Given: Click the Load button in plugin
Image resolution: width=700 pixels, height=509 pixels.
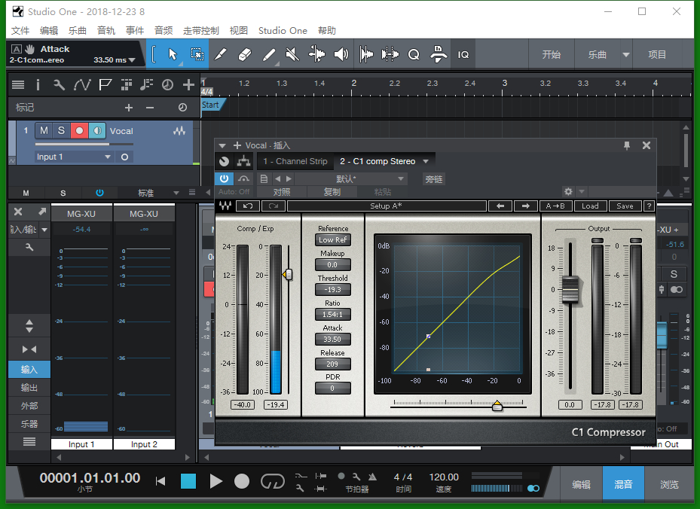Looking at the screenshot, I should click(x=590, y=206).
